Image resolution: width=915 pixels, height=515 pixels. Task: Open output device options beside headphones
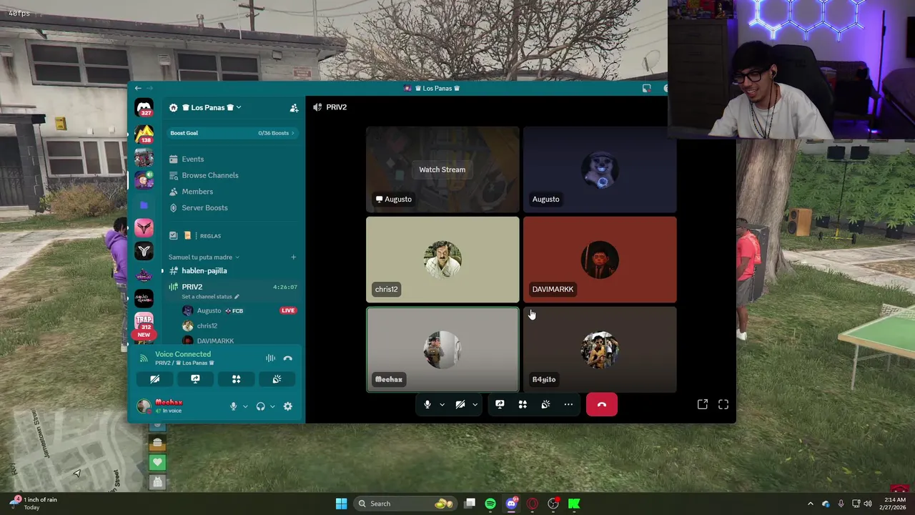[x=272, y=406]
